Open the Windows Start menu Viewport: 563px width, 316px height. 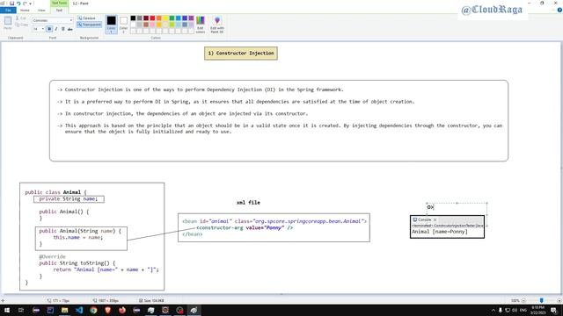coord(6,310)
